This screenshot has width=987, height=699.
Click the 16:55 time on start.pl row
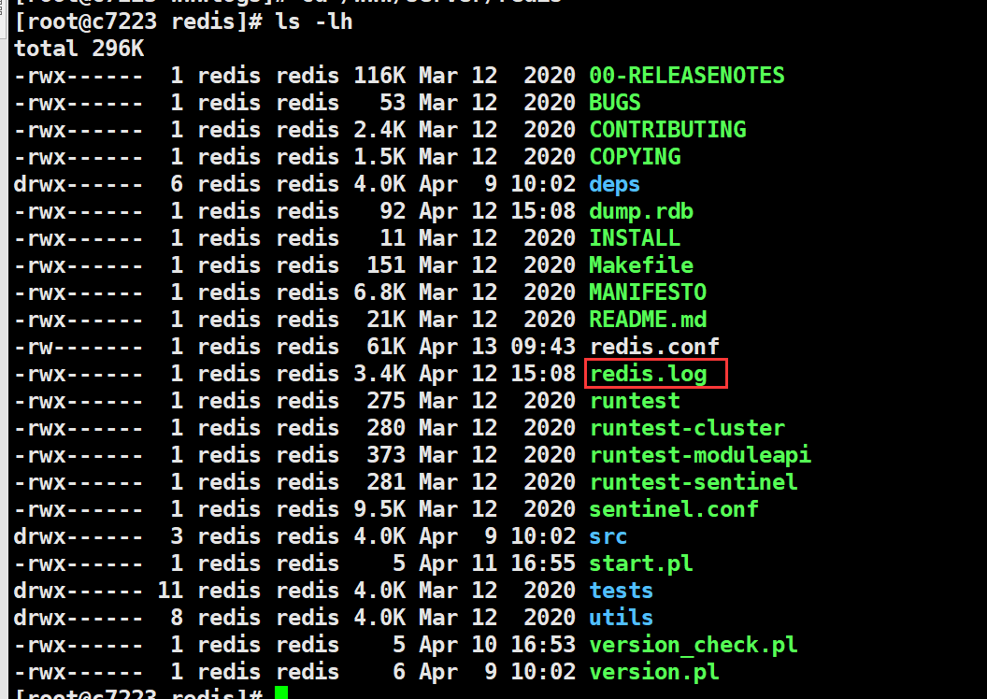[543, 563]
